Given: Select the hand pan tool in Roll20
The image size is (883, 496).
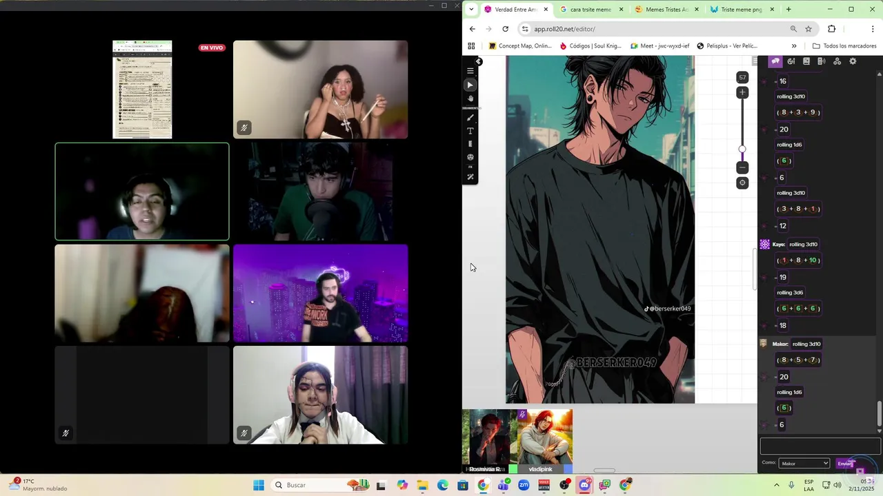Looking at the screenshot, I should coord(470,99).
